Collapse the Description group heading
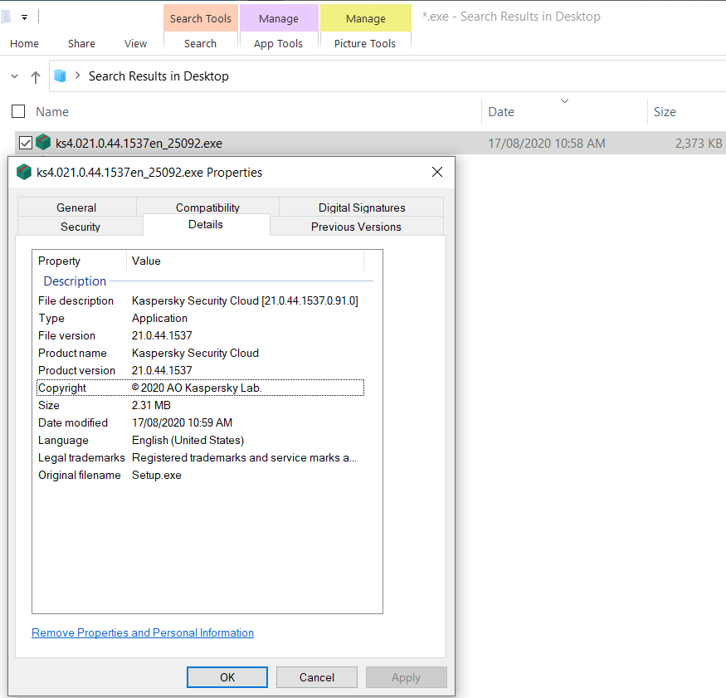The image size is (726, 698). click(75, 281)
